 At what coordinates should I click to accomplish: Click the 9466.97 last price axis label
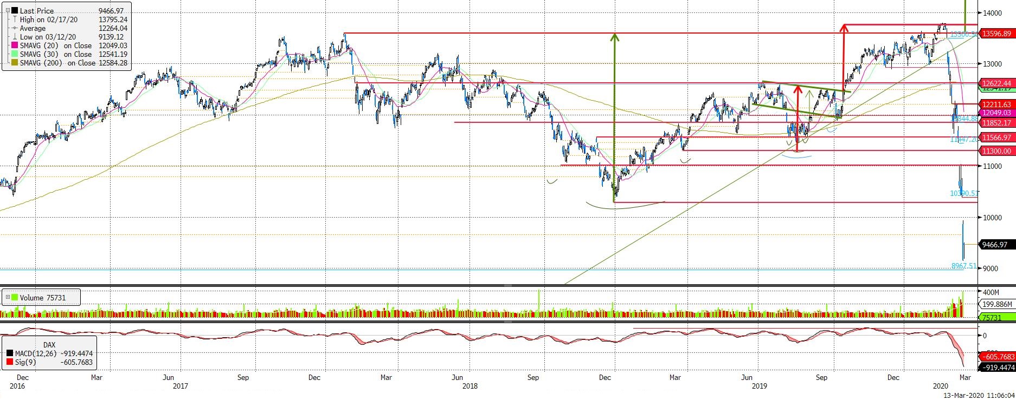click(996, 245)
